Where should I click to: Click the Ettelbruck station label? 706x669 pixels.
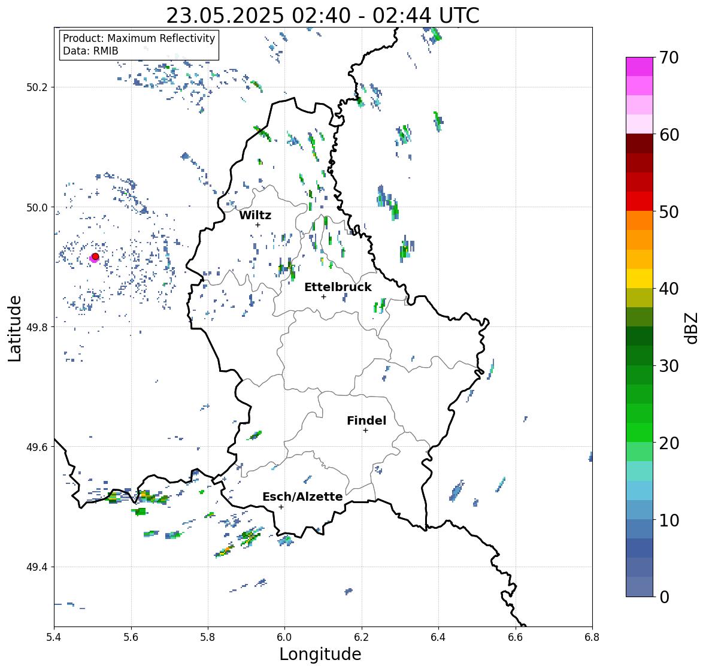point(338,287)
